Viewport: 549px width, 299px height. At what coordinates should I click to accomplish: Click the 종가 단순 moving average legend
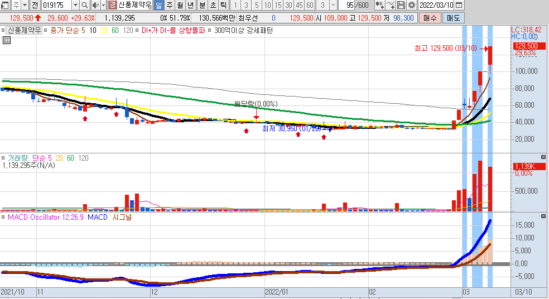tap(65, 31)
